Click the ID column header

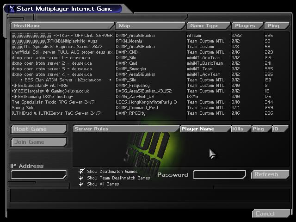click(280, 129)
